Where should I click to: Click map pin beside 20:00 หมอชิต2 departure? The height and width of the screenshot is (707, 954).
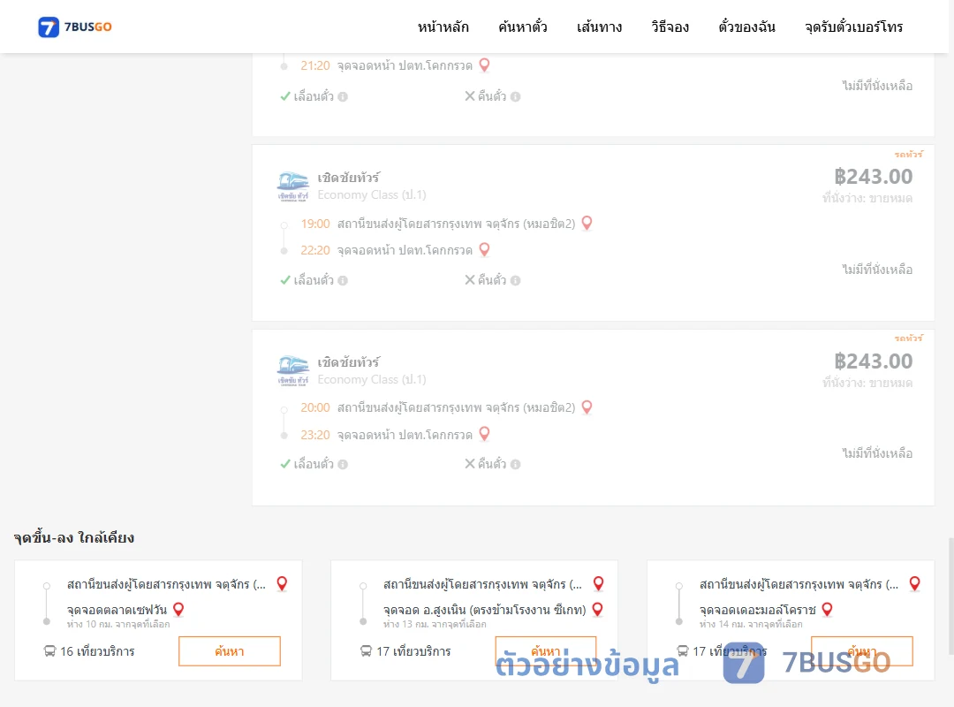point(587,407)
